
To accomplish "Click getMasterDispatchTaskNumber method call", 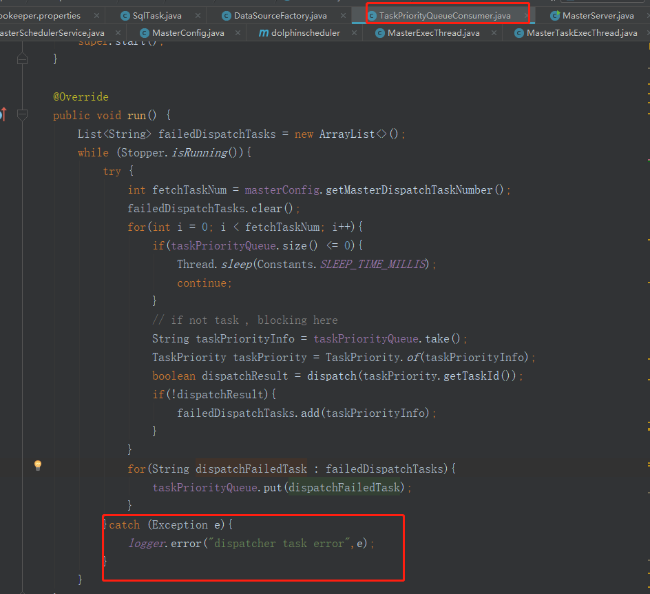I will tap(409, 190).
